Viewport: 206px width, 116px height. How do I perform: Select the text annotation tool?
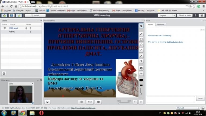click(141, 61)
